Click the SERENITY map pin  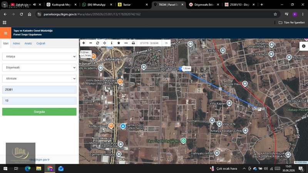[223, 50]
